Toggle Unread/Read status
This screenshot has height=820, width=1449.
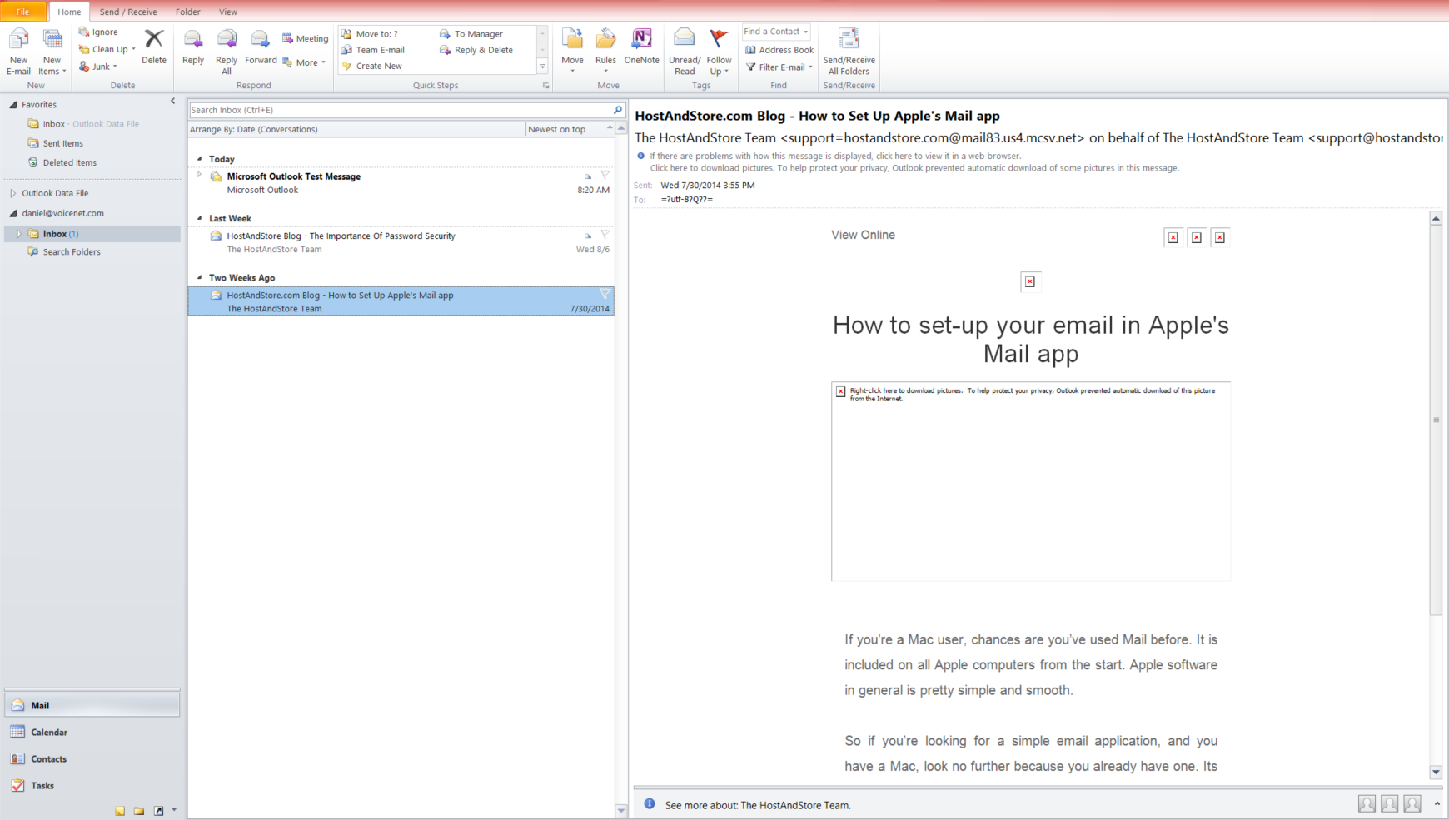click(685, 52)
